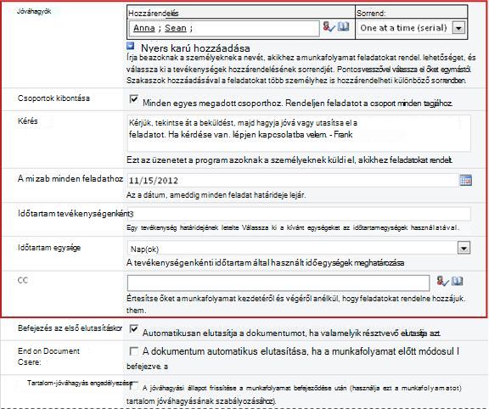Click the Nyers karú hozzáadása link

click(x=195, y=48)
